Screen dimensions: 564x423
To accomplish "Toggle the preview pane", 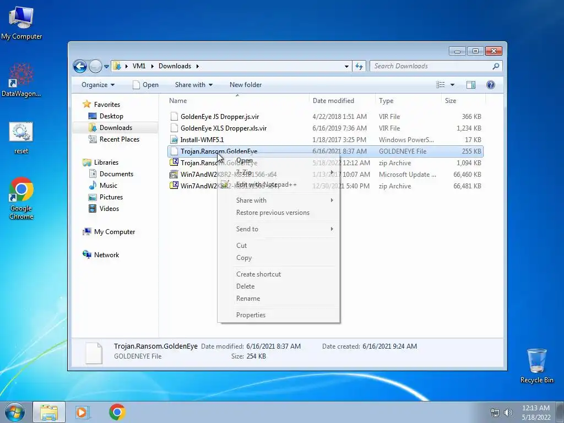I will click(x=470, y=84).
